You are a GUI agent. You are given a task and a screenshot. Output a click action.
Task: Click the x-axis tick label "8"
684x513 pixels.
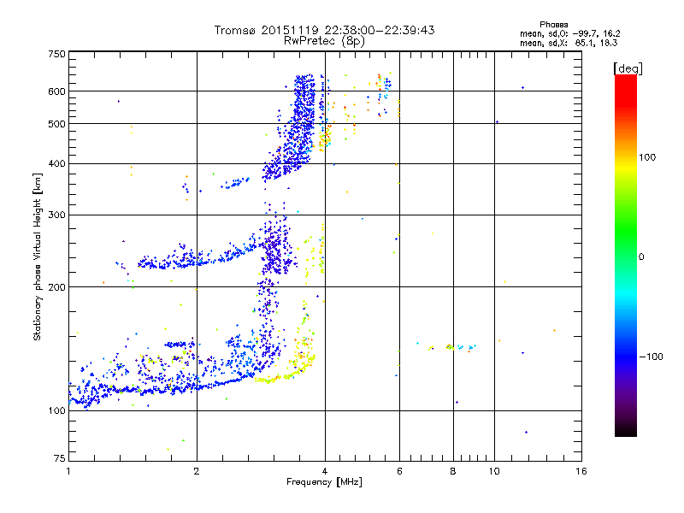point(453,471)
